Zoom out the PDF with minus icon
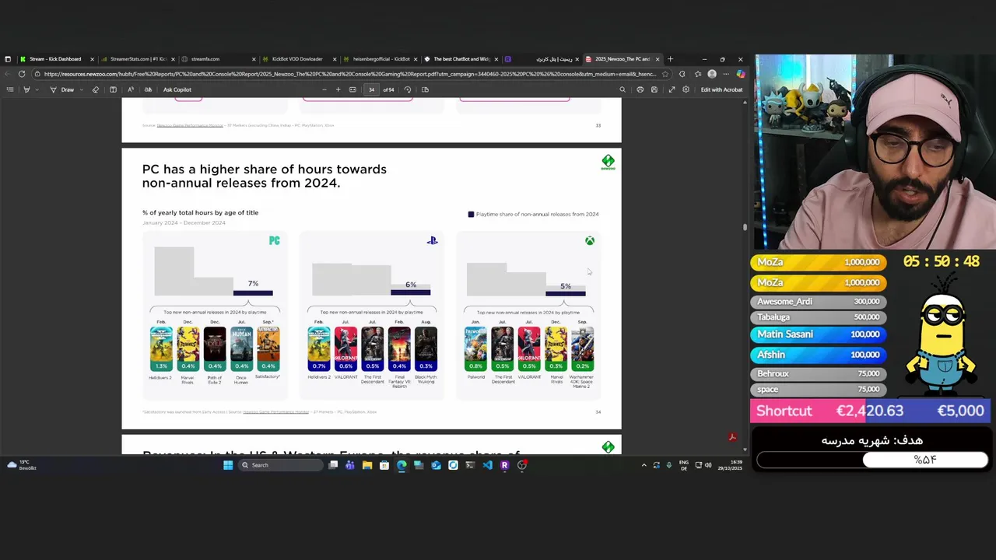This screenshot has height=560, width=996. click(324, 89)
